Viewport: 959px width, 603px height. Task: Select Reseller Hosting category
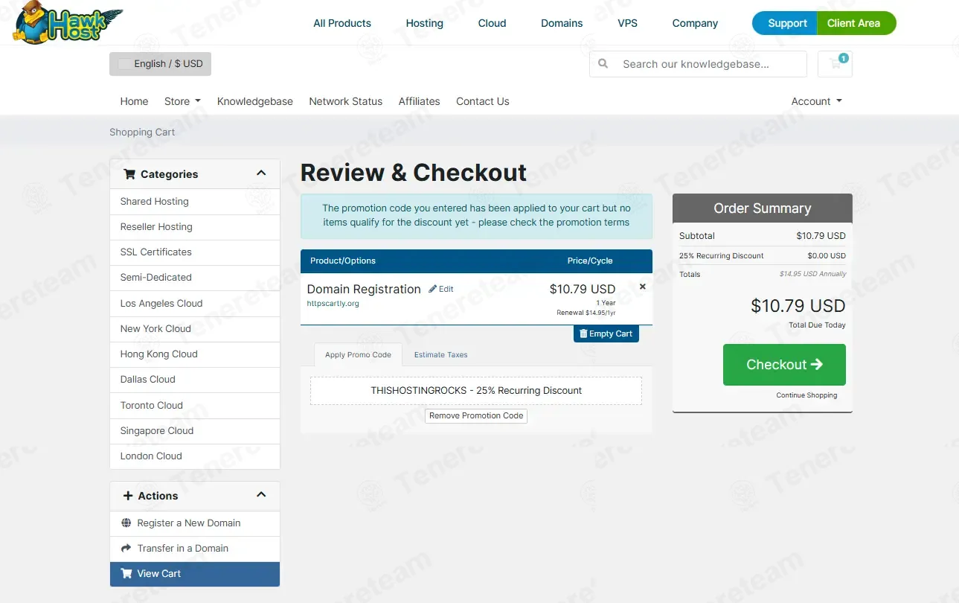(195, 227)
